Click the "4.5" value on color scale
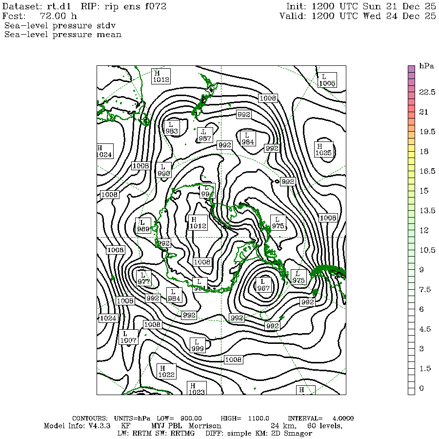439x439 pixels. click(425, 329)
